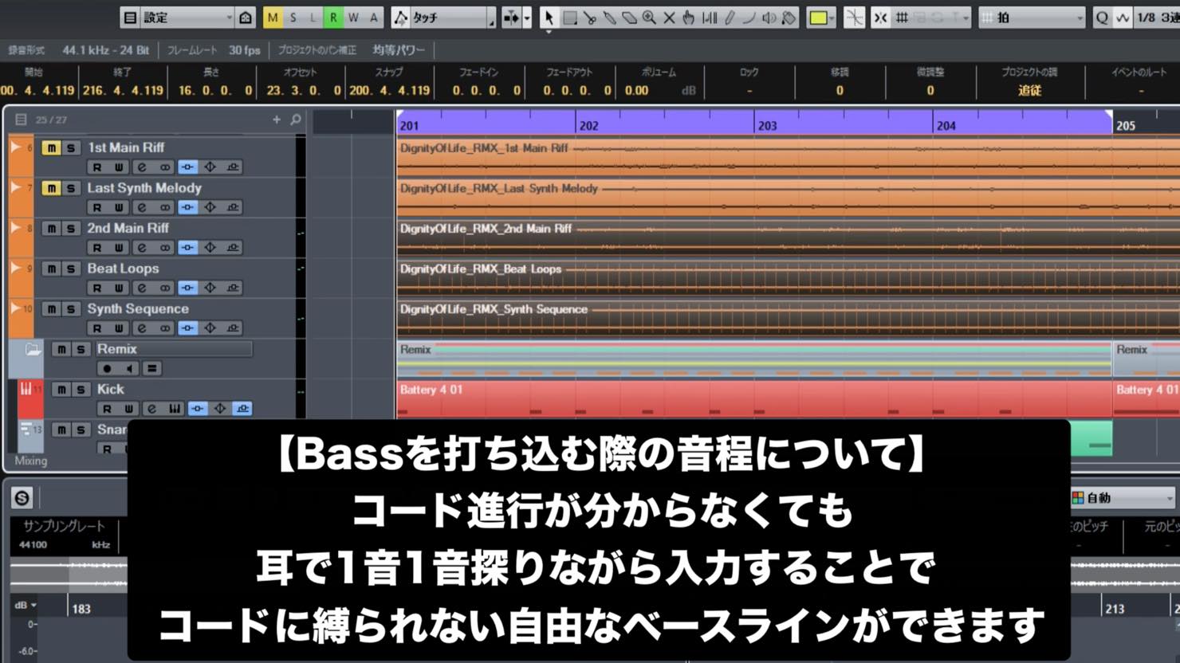Screen dimensions: 1180x663
Task: Click the record button on Remix folder track
Action: tap(107, 368)
